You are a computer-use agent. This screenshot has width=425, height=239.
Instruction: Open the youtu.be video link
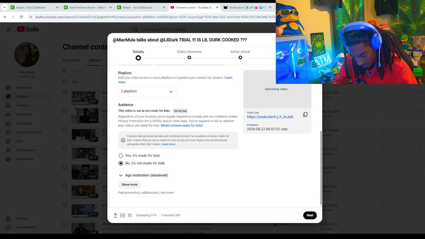coord(270,117)
